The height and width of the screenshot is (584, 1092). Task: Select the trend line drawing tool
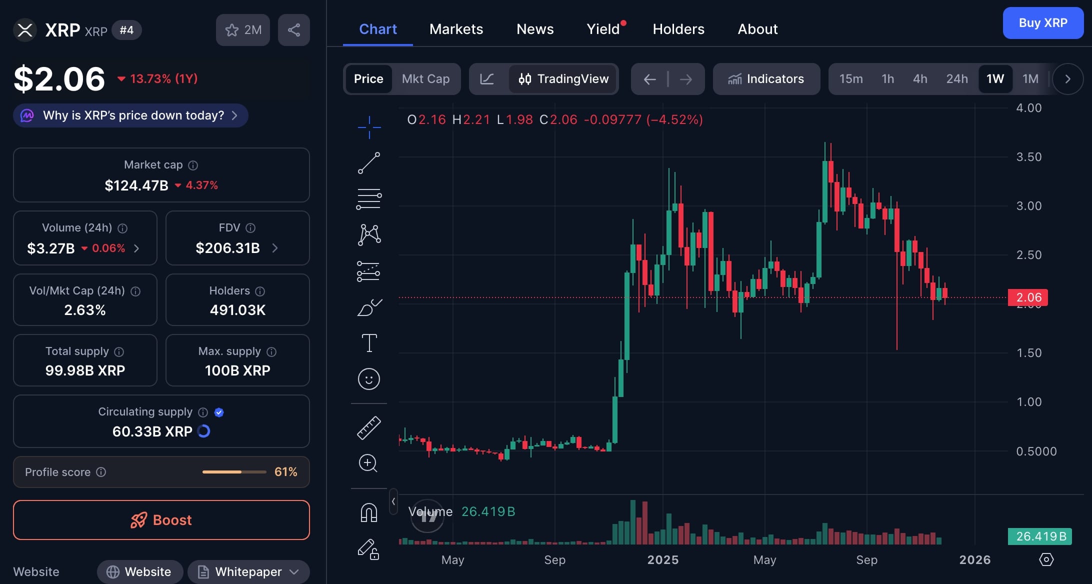point(369,163)
